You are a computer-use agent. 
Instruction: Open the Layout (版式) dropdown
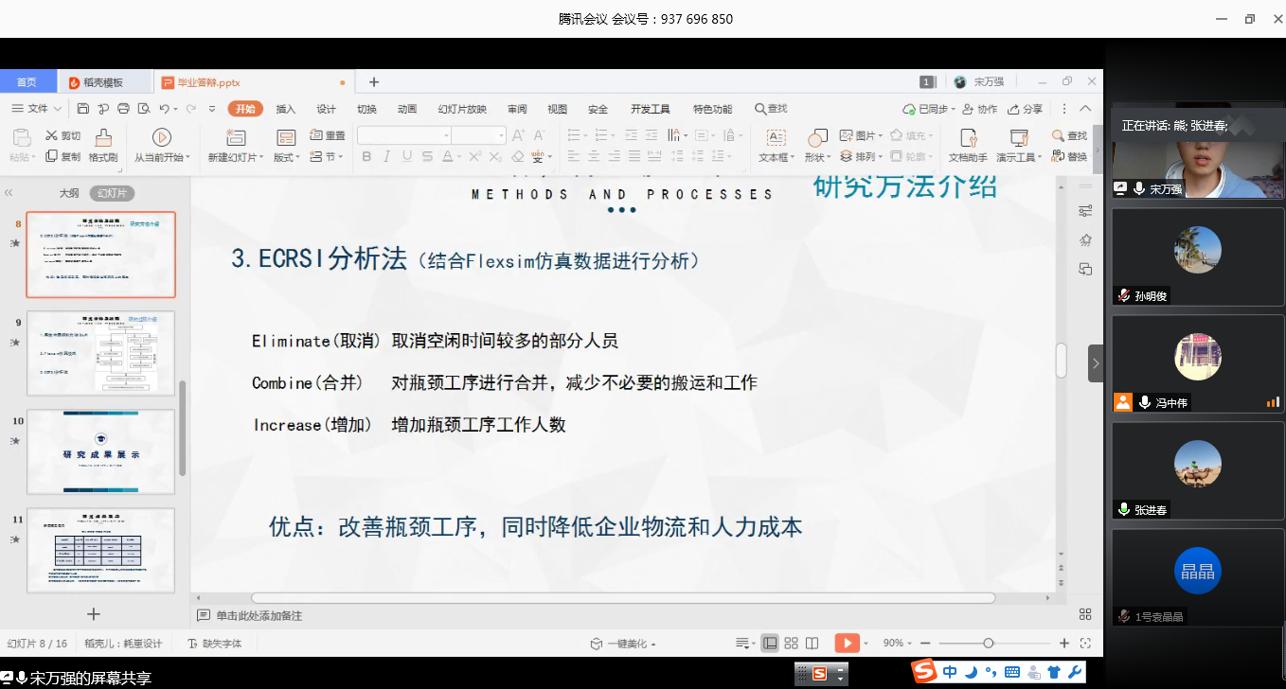(x=287, y=158)
